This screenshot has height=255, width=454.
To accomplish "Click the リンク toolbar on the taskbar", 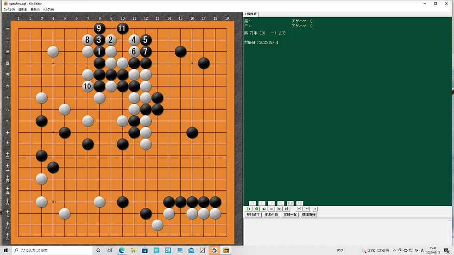I will tap(340, 250).
